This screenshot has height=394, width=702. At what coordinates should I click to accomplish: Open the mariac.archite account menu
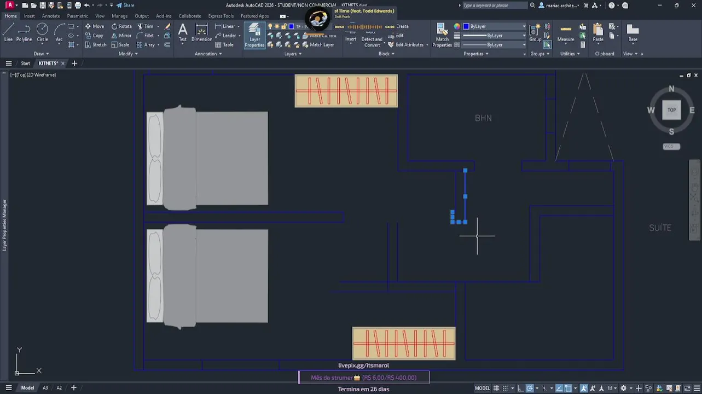pos(559,5)
